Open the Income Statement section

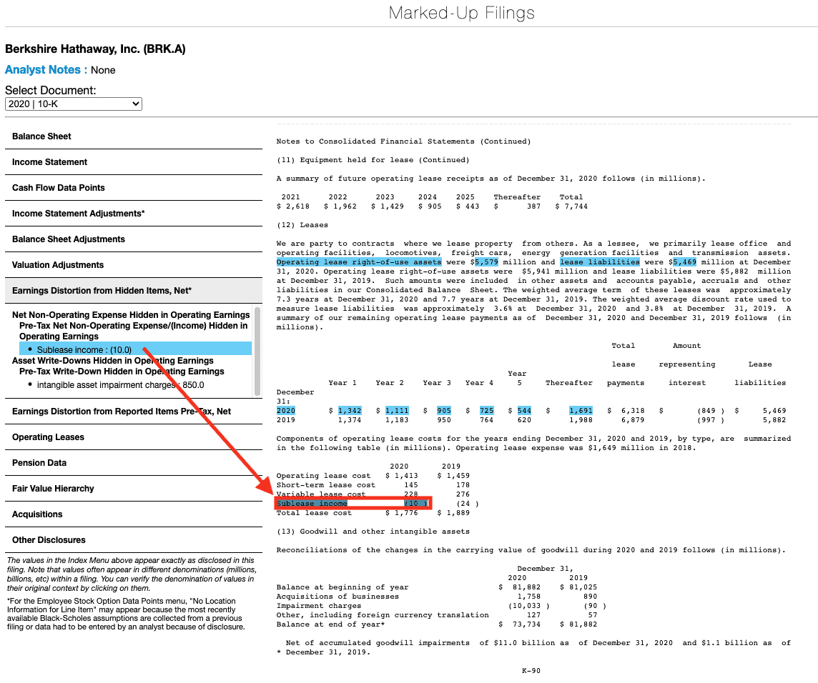click(134, 162)
